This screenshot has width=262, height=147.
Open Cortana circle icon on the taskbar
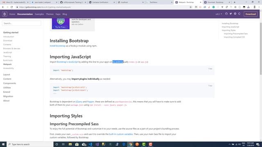pos(57,144)
